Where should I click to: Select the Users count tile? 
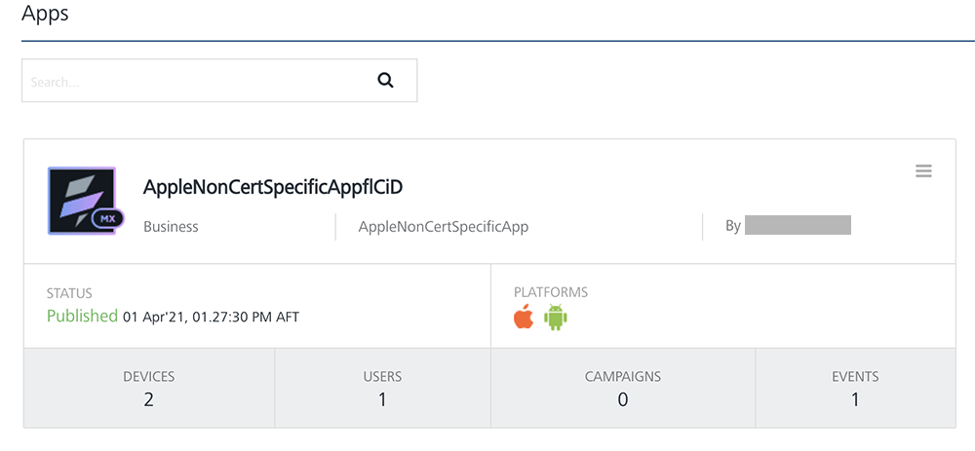pos(382,388)
